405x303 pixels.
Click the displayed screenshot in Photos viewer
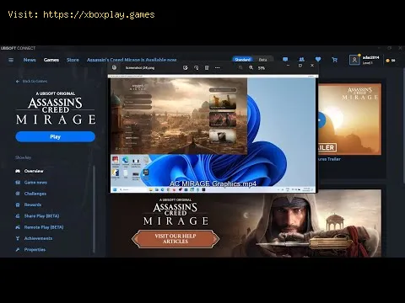click(213, 134)
